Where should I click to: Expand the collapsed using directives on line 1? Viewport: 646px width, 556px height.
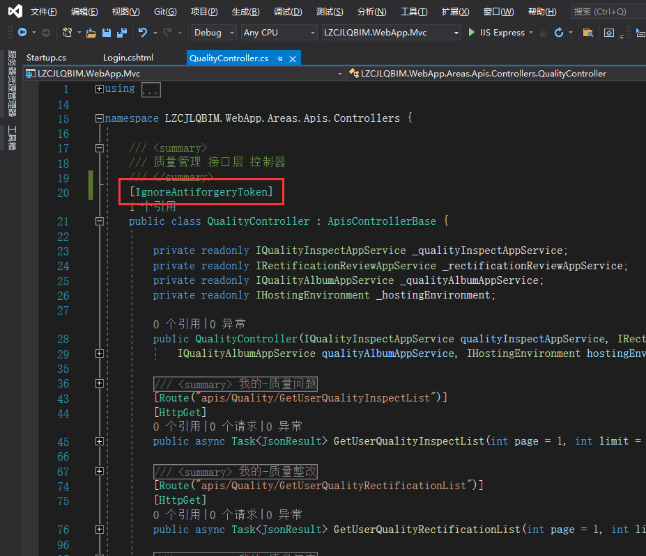99,89
